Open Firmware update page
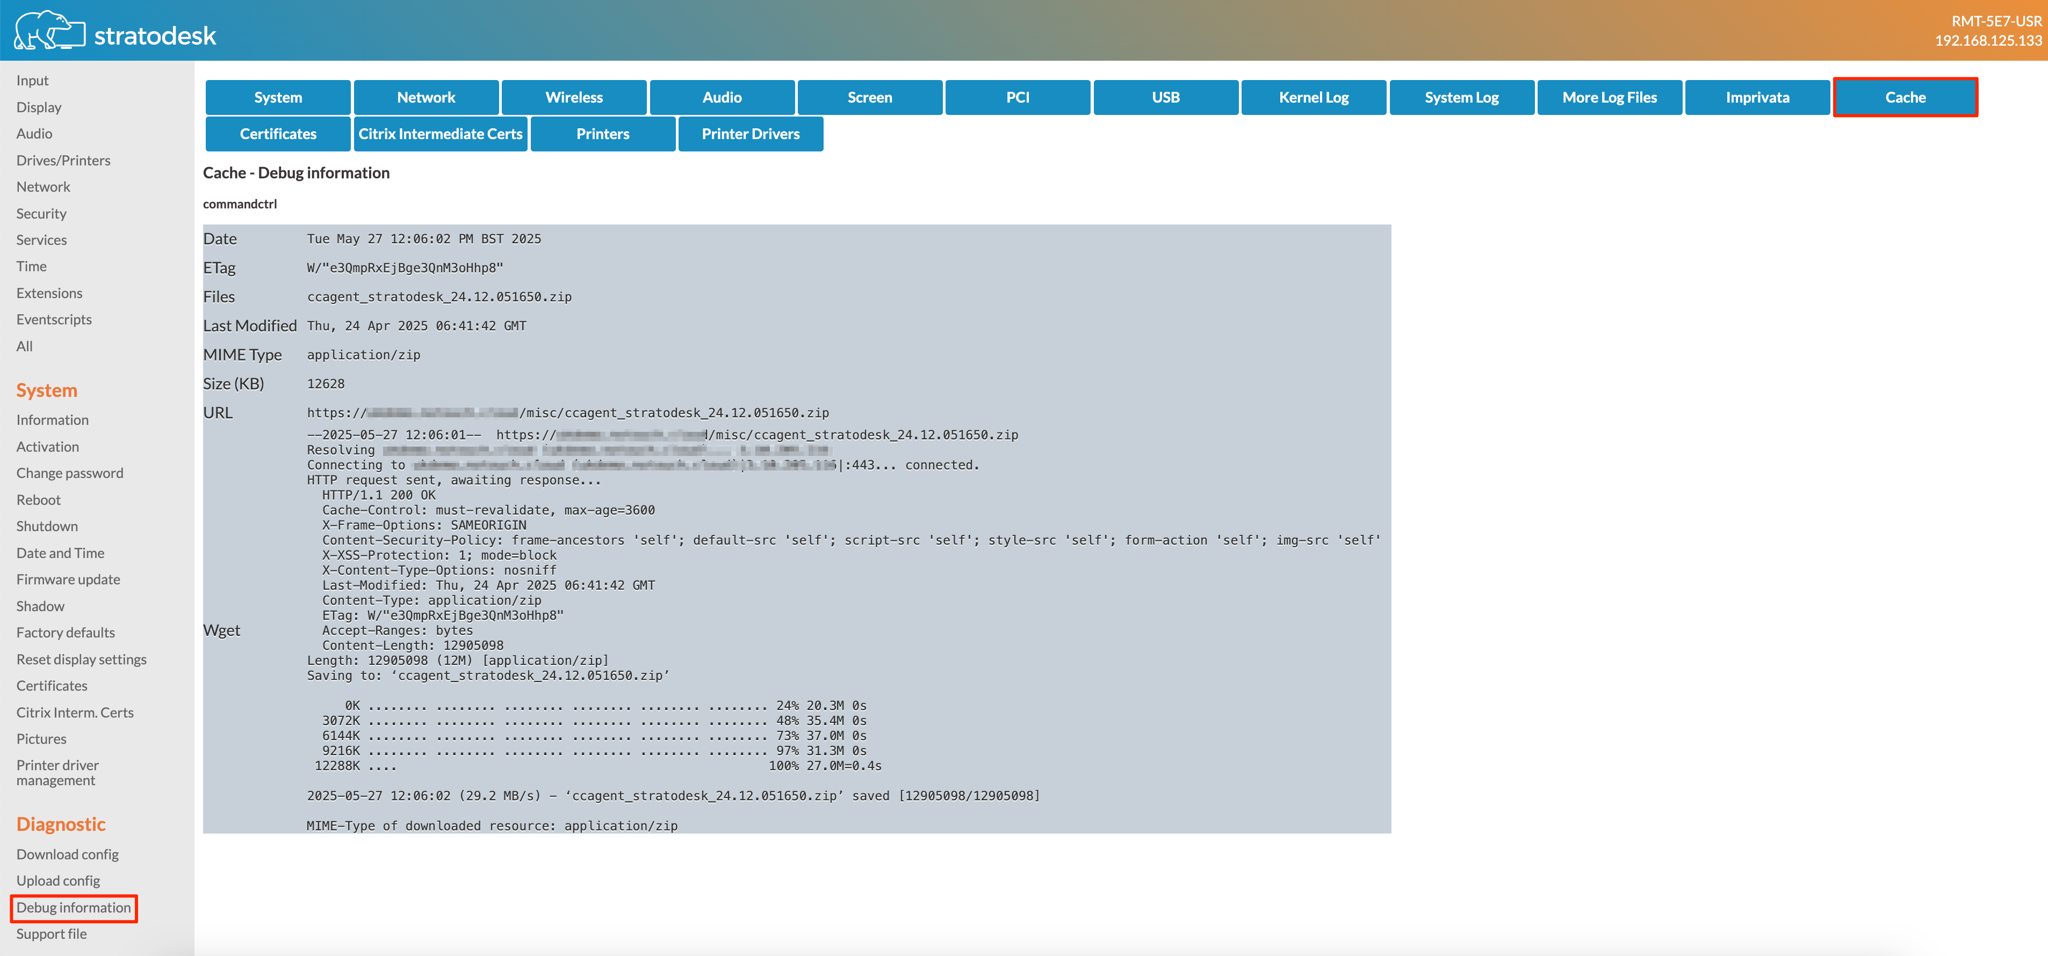Screen dimensions: 2048x956 68,580
